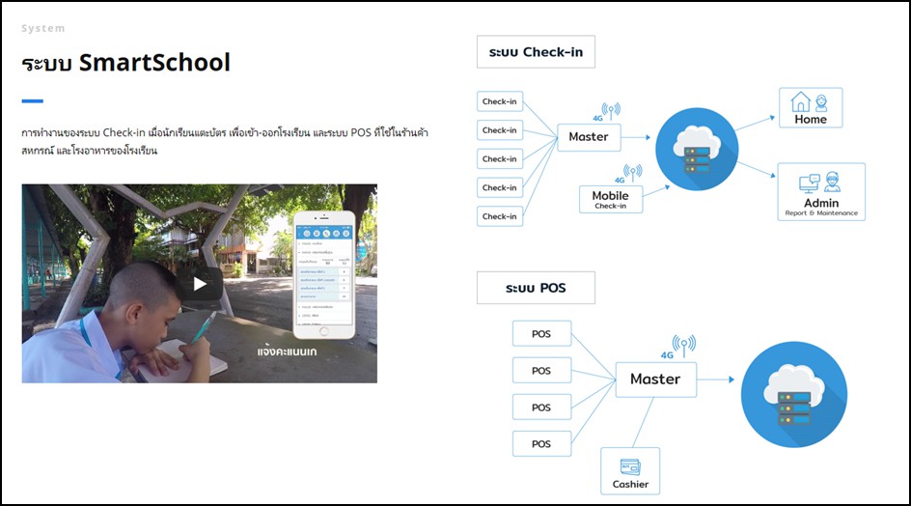The height and width of the screenshot is (506, 911).
Task: Click the video caption "แจ้งคะแนนเก"
Action: pyautogui.click(x=287, y=351)
